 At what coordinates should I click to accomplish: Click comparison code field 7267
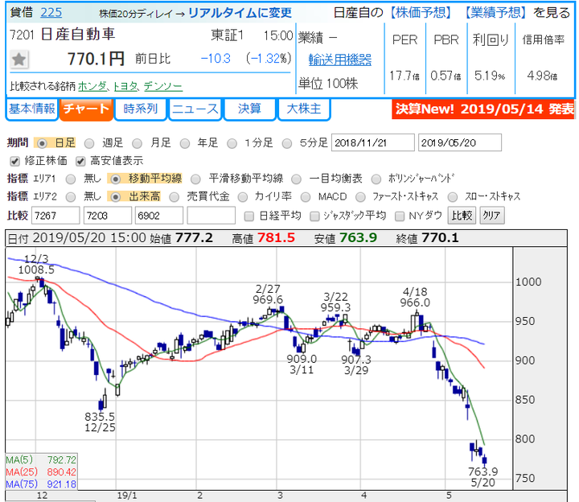pyautogui.click(x=55, y=216)
